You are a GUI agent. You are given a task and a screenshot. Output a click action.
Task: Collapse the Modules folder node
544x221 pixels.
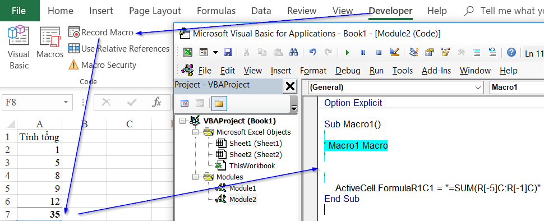pos(196,177)
